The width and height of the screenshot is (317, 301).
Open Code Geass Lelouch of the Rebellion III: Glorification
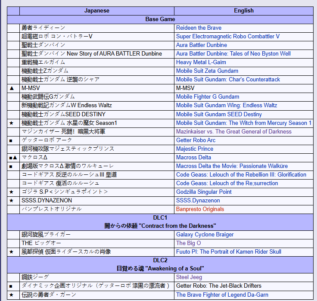(x=241, y=175)
